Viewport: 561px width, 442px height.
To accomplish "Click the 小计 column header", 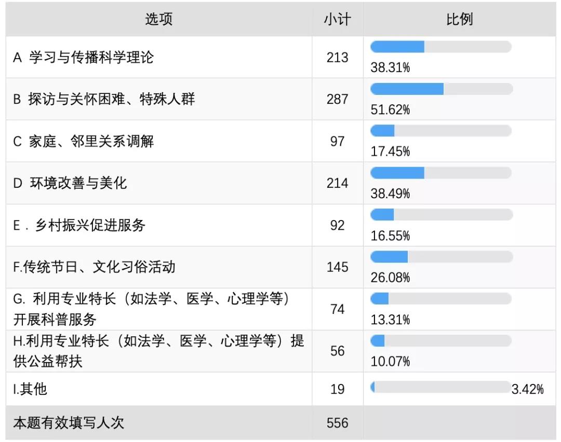I will [337, 19].
